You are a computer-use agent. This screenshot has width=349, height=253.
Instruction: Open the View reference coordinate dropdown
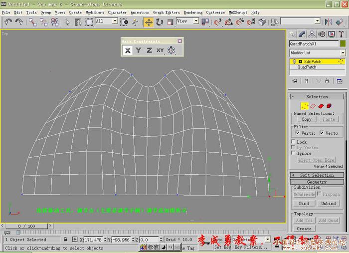coord(196,21)
